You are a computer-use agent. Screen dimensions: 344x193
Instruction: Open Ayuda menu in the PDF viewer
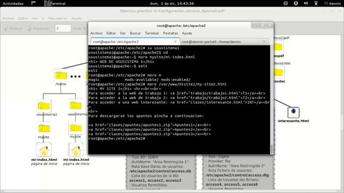76,19
